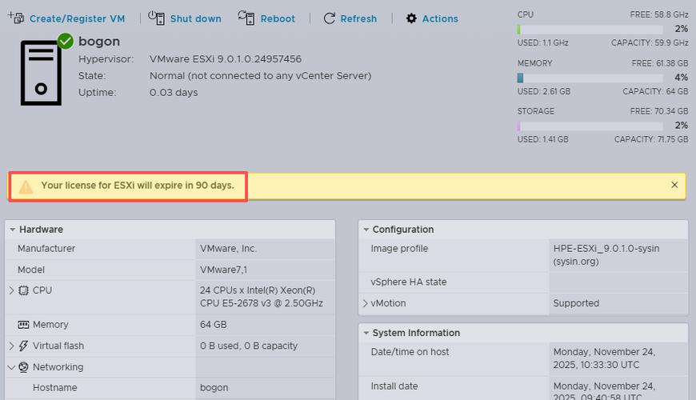696x400 pixels.
Task: Click the Shut down button label
Action: click(x=195, y=18)
